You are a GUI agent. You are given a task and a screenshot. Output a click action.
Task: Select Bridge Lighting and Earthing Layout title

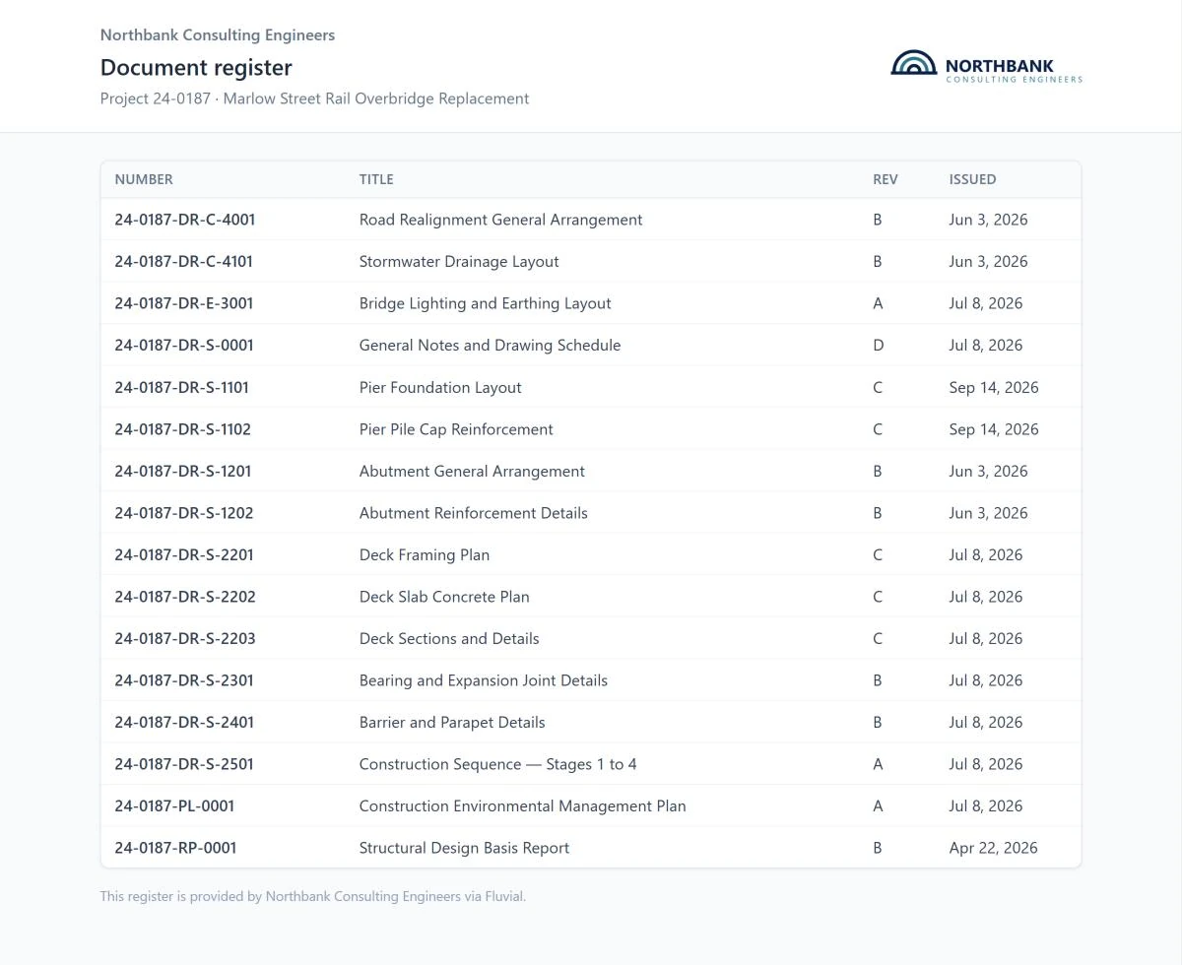[x=485, y=303]
